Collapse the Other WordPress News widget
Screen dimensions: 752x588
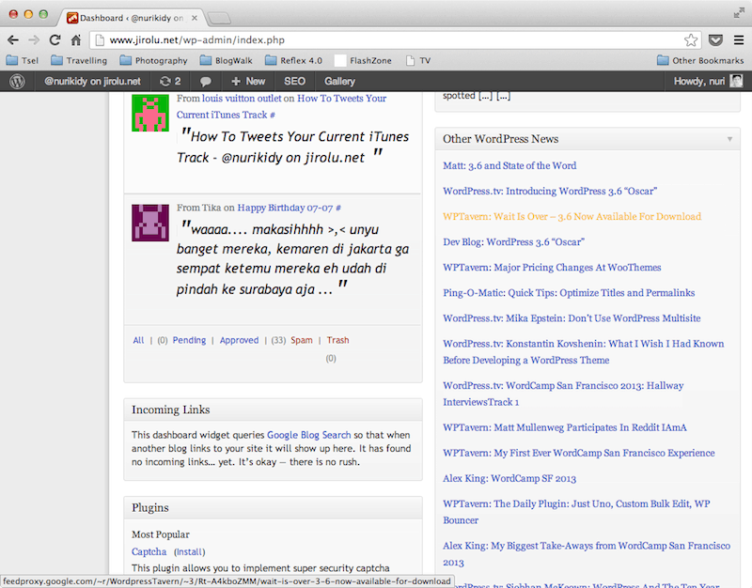pyautogui.click(x=729, y=139)
